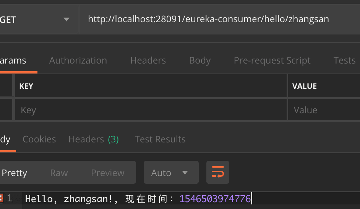
Task: Switch to Raw response view
Action: [59, 173]
